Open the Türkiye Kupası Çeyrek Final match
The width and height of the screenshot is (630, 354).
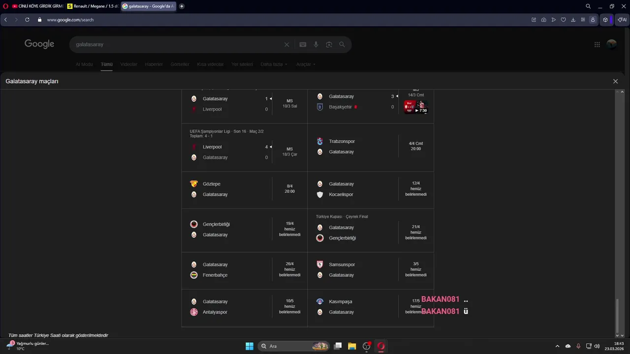coord(371,230)
